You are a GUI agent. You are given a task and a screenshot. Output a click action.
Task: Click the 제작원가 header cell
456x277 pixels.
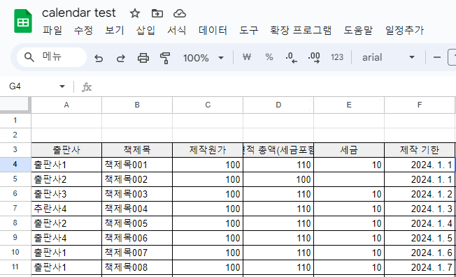[x=208, y=150]
